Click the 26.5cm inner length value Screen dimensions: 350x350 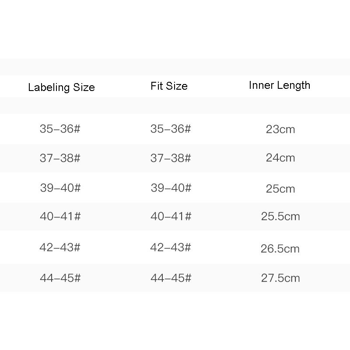pos(280,249)
